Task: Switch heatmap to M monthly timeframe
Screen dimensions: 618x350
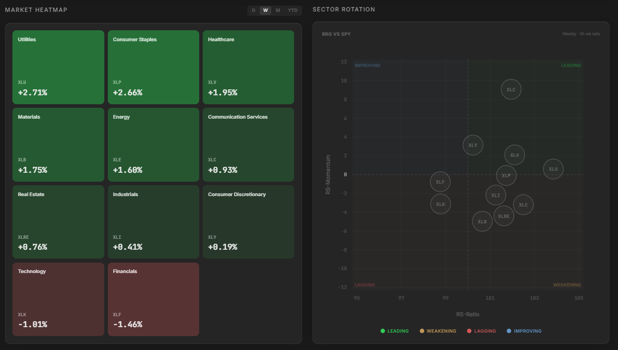Action: coord(278,10)
